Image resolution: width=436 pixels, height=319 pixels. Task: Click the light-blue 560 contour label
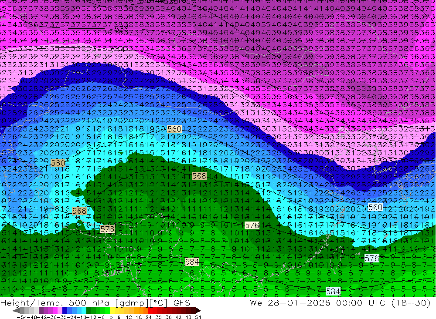[x=375, y=208]
